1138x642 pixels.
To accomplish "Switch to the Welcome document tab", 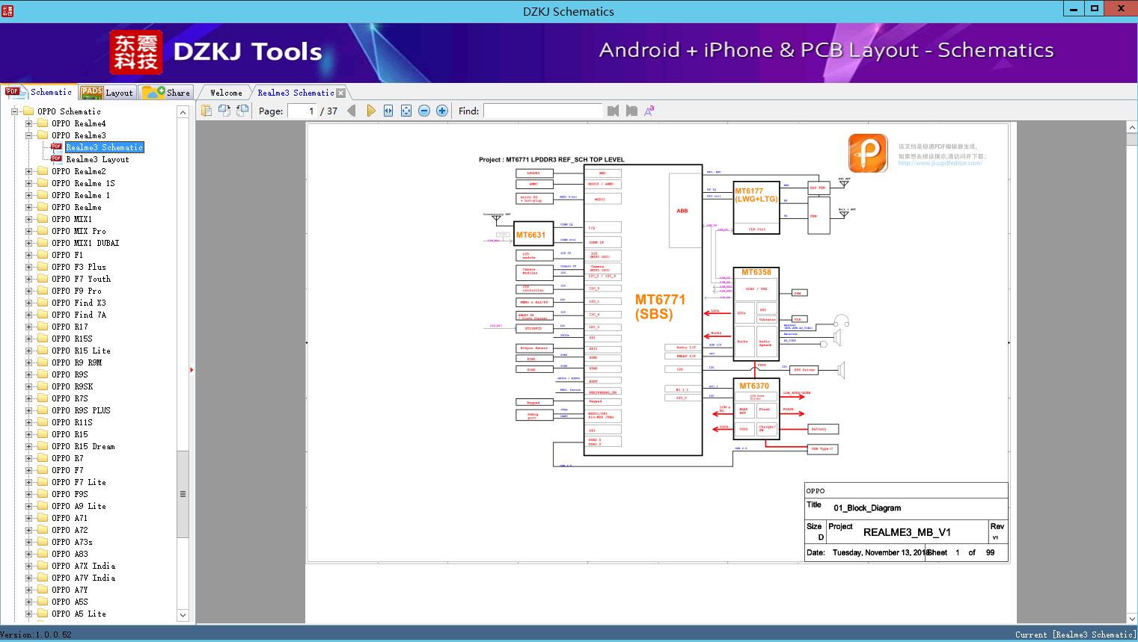I will 226,93.
